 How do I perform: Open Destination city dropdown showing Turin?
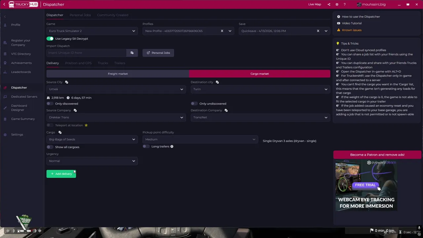point(260,89)
